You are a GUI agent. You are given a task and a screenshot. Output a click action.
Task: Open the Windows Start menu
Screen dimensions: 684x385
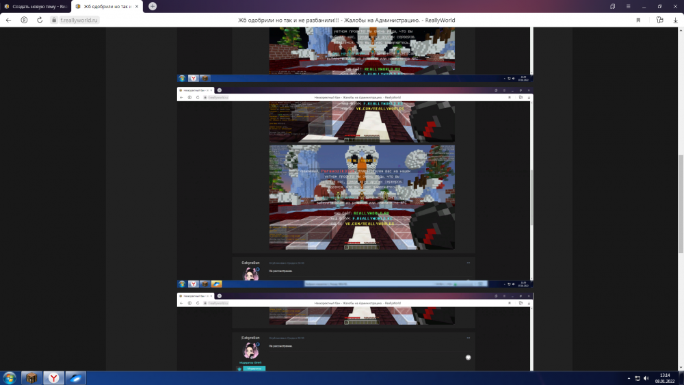click(x=9, y=377)
